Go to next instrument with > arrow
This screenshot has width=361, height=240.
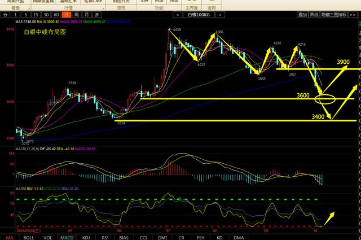pyautogui.click(x=220, y=15)
